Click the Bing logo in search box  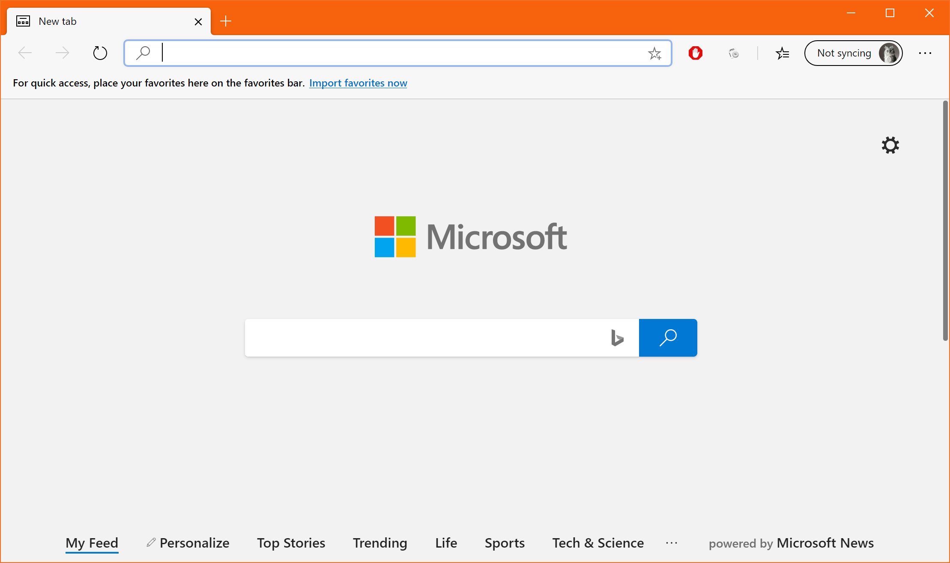617,338
